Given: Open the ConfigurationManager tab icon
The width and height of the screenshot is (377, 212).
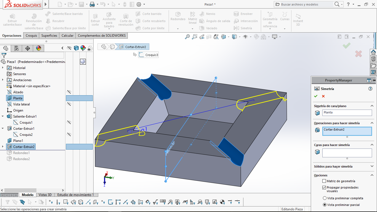Looking at the screenshot, I should coord(17,48).
